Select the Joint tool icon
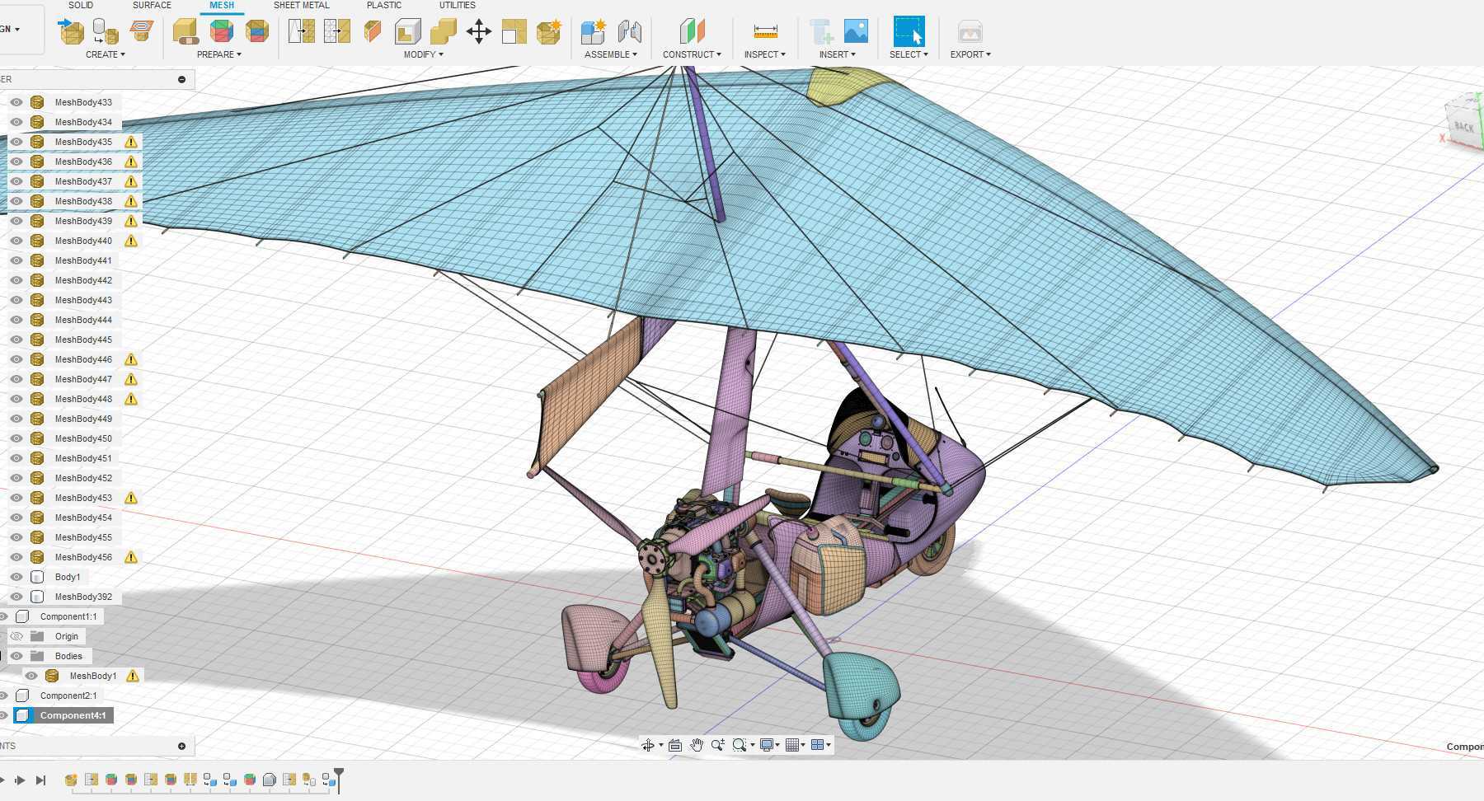Screen dimensions: 1484x801 [x=629, y=31]
